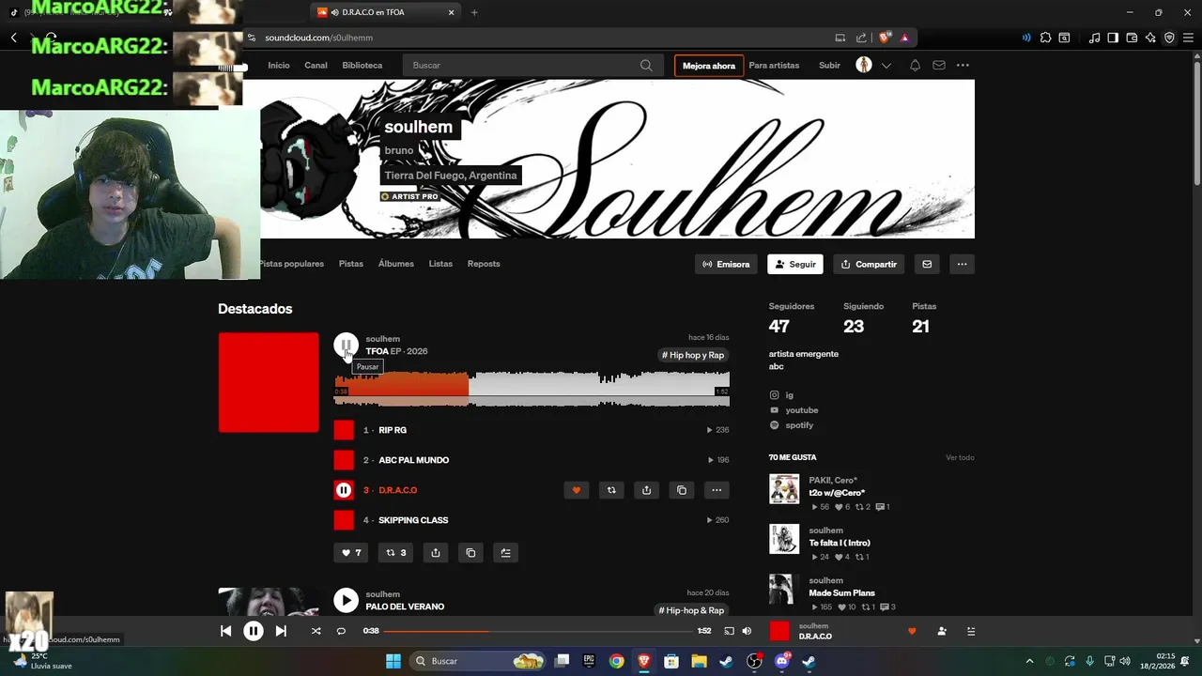Skip to the next track in player bar

tap(281, 631)
